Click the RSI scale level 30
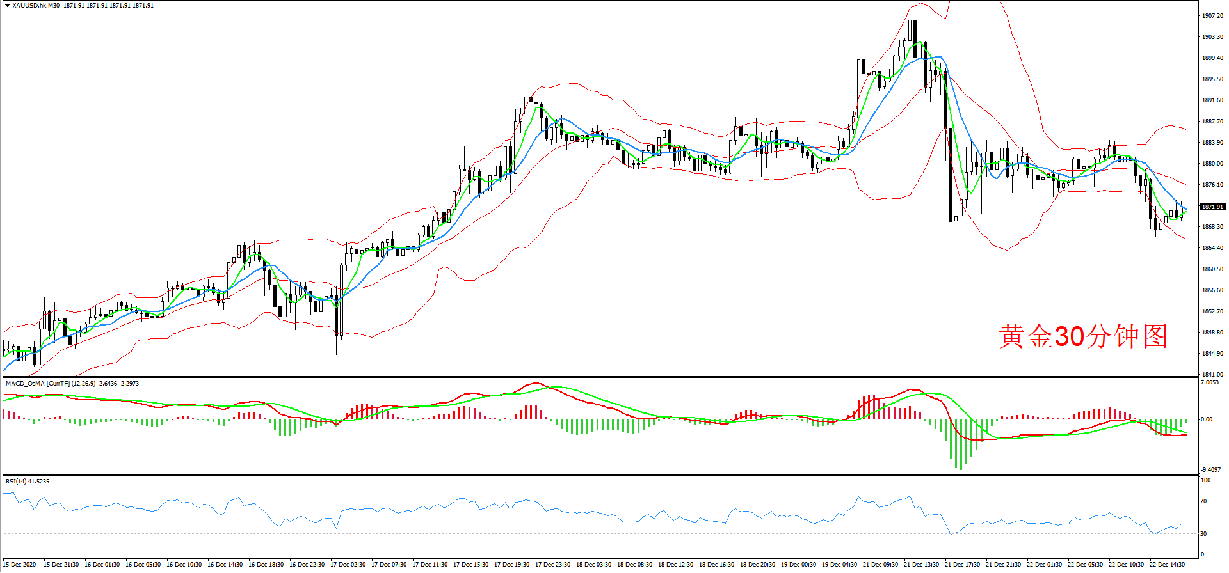This screenshot has height=573, width=1229. point(1204,534)
